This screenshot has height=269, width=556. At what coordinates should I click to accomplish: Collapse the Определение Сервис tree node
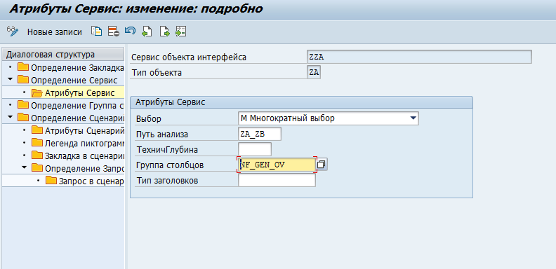11,81
